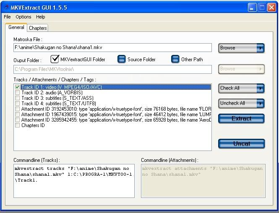This screenshot has height=213, width=279.
Task: Close the MKVExtract GUI window
Action: click(271, 8)
